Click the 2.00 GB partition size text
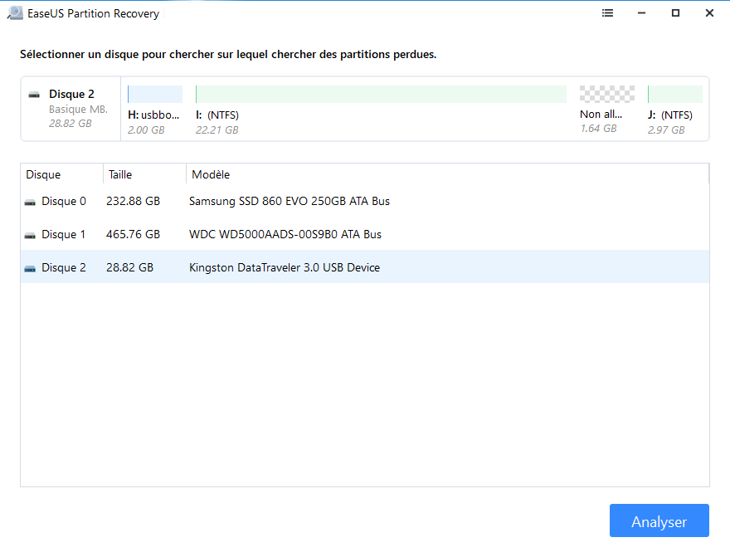Screen dimensions: 730x557 [x=146, y=130]
